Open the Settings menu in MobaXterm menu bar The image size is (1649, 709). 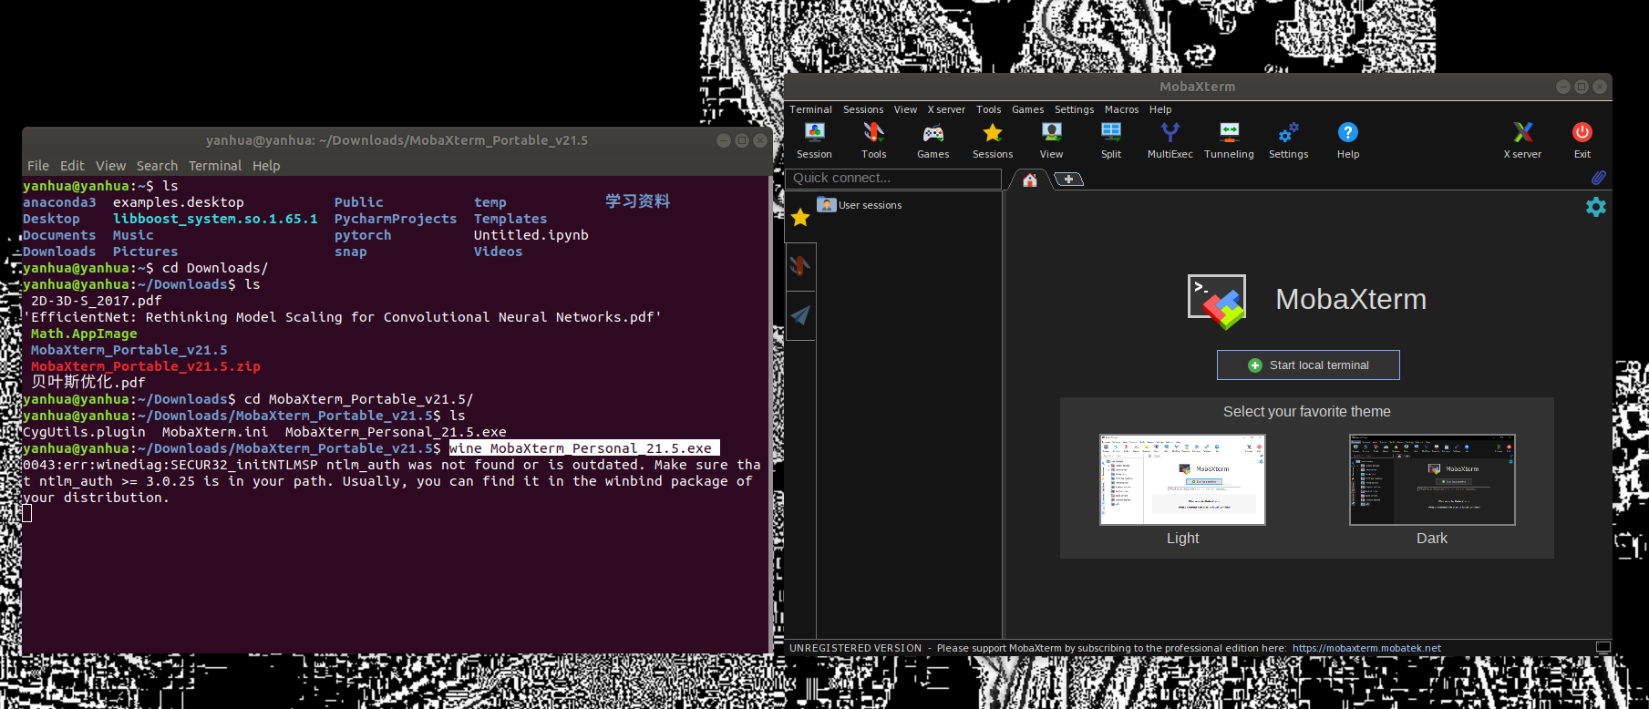click(x=1074, y=109)
